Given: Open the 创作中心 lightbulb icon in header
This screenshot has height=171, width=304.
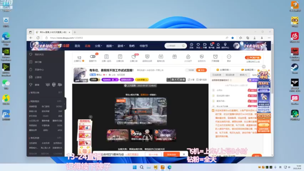Looking at the screenshot, I should 225,44.
